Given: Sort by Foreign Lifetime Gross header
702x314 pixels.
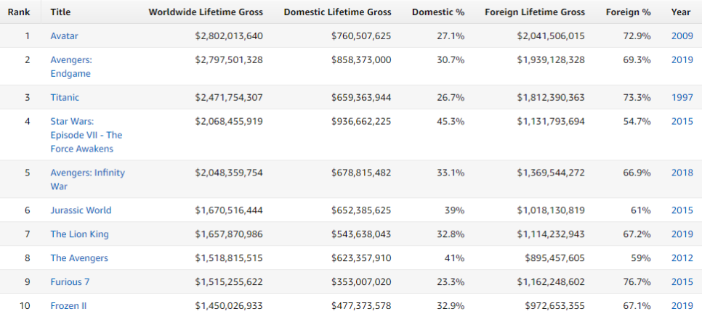Looking at the screenshot, I should click(535, 12).
